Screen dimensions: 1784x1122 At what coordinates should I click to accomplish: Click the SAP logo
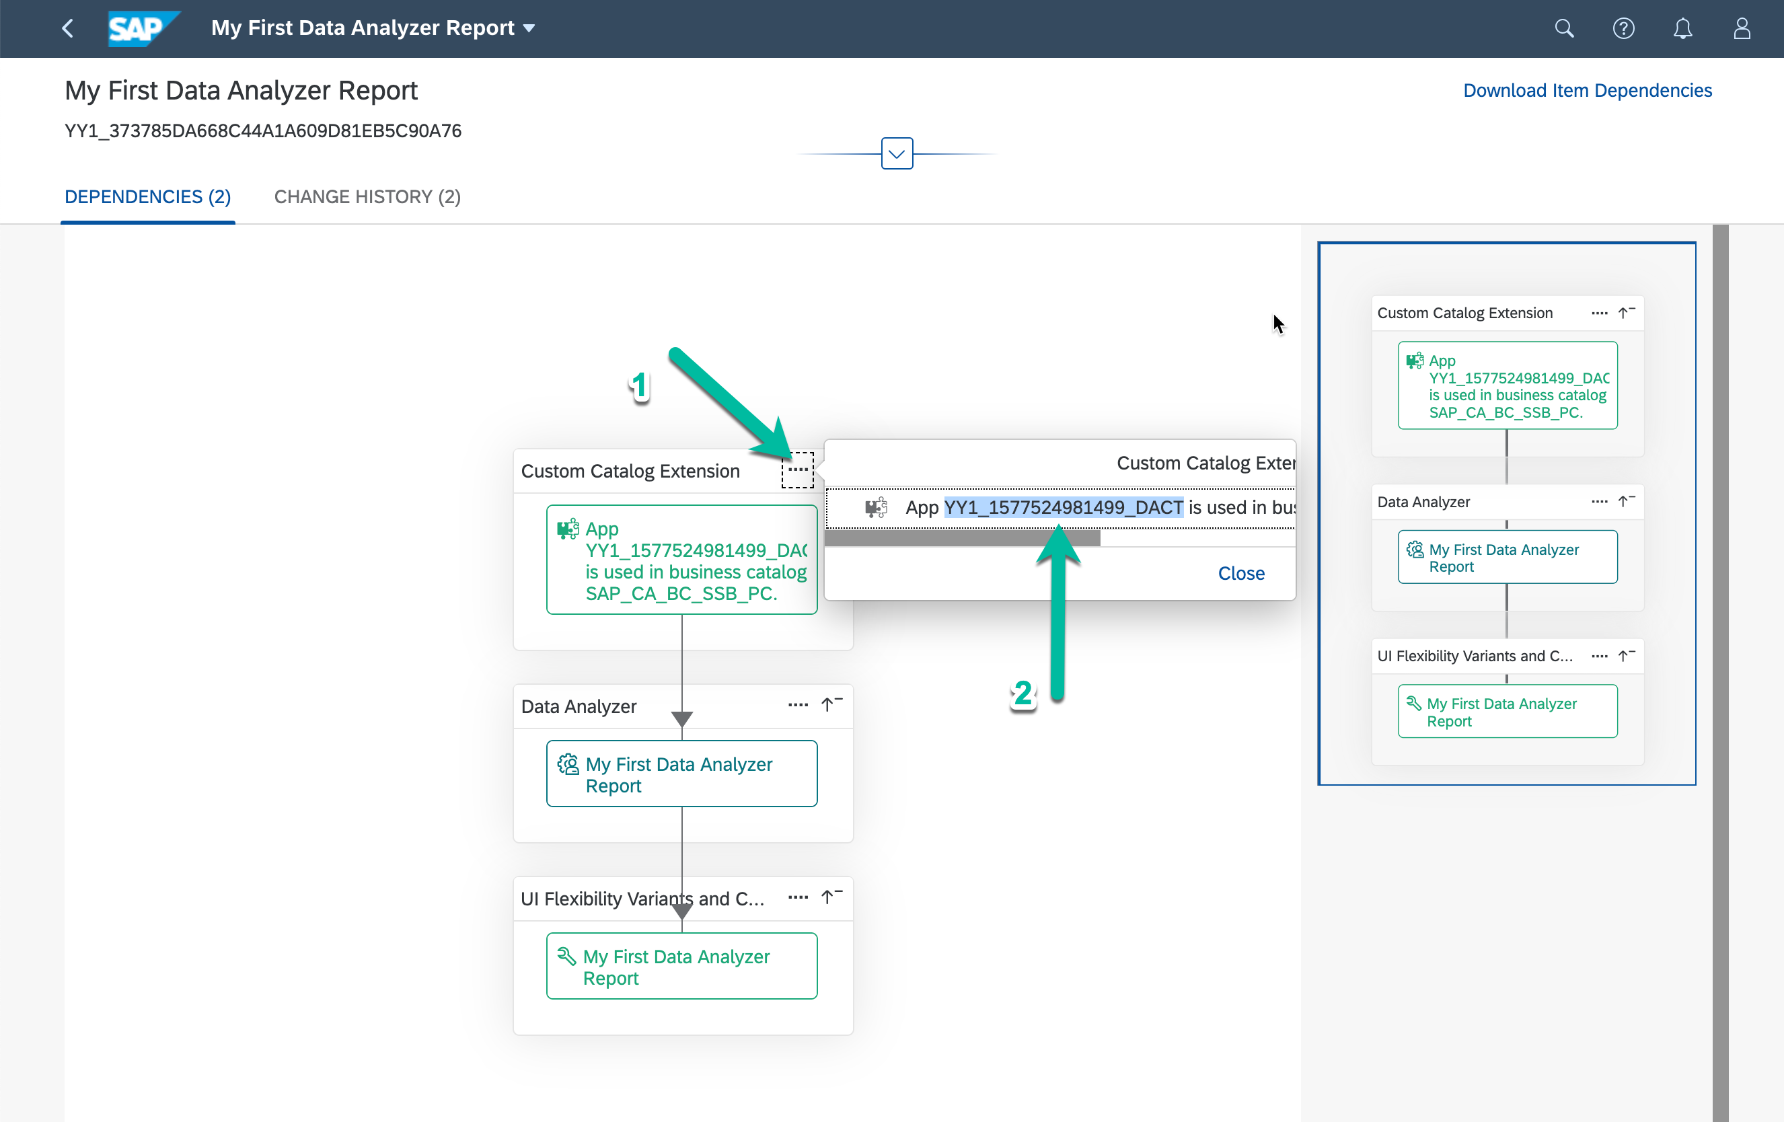pyautogui.click(x=142, y=28)
